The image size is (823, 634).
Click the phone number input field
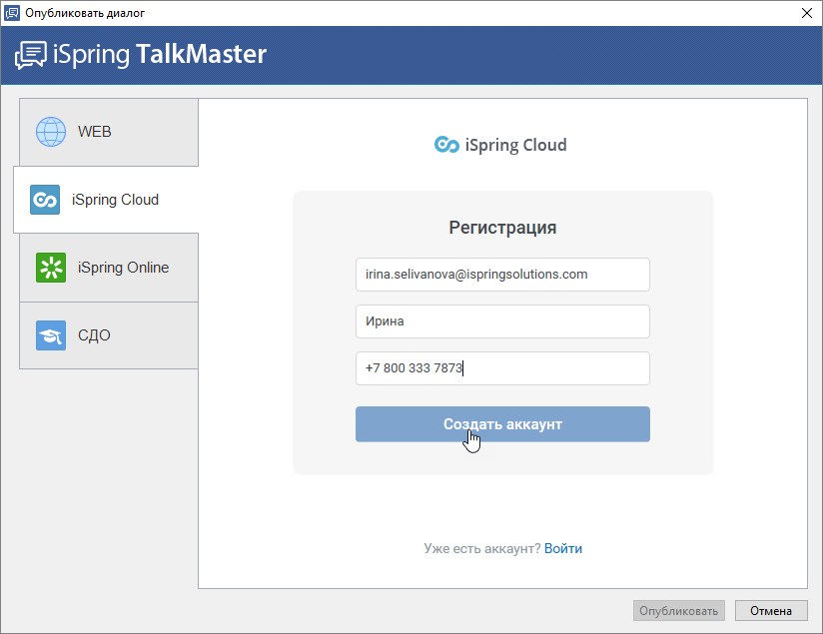502,368
